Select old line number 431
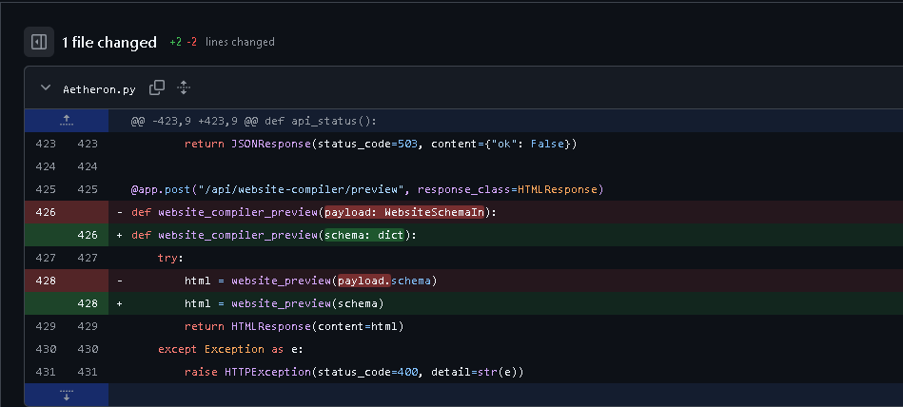 [x=46, y=372]
